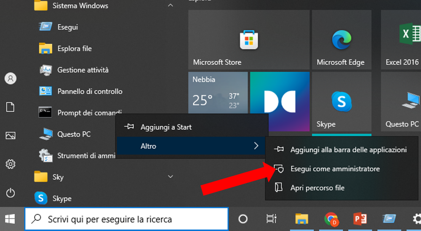This screenshot has width=421, height=231.
Task: Open the Dolby tile
Action: point(280,101)
